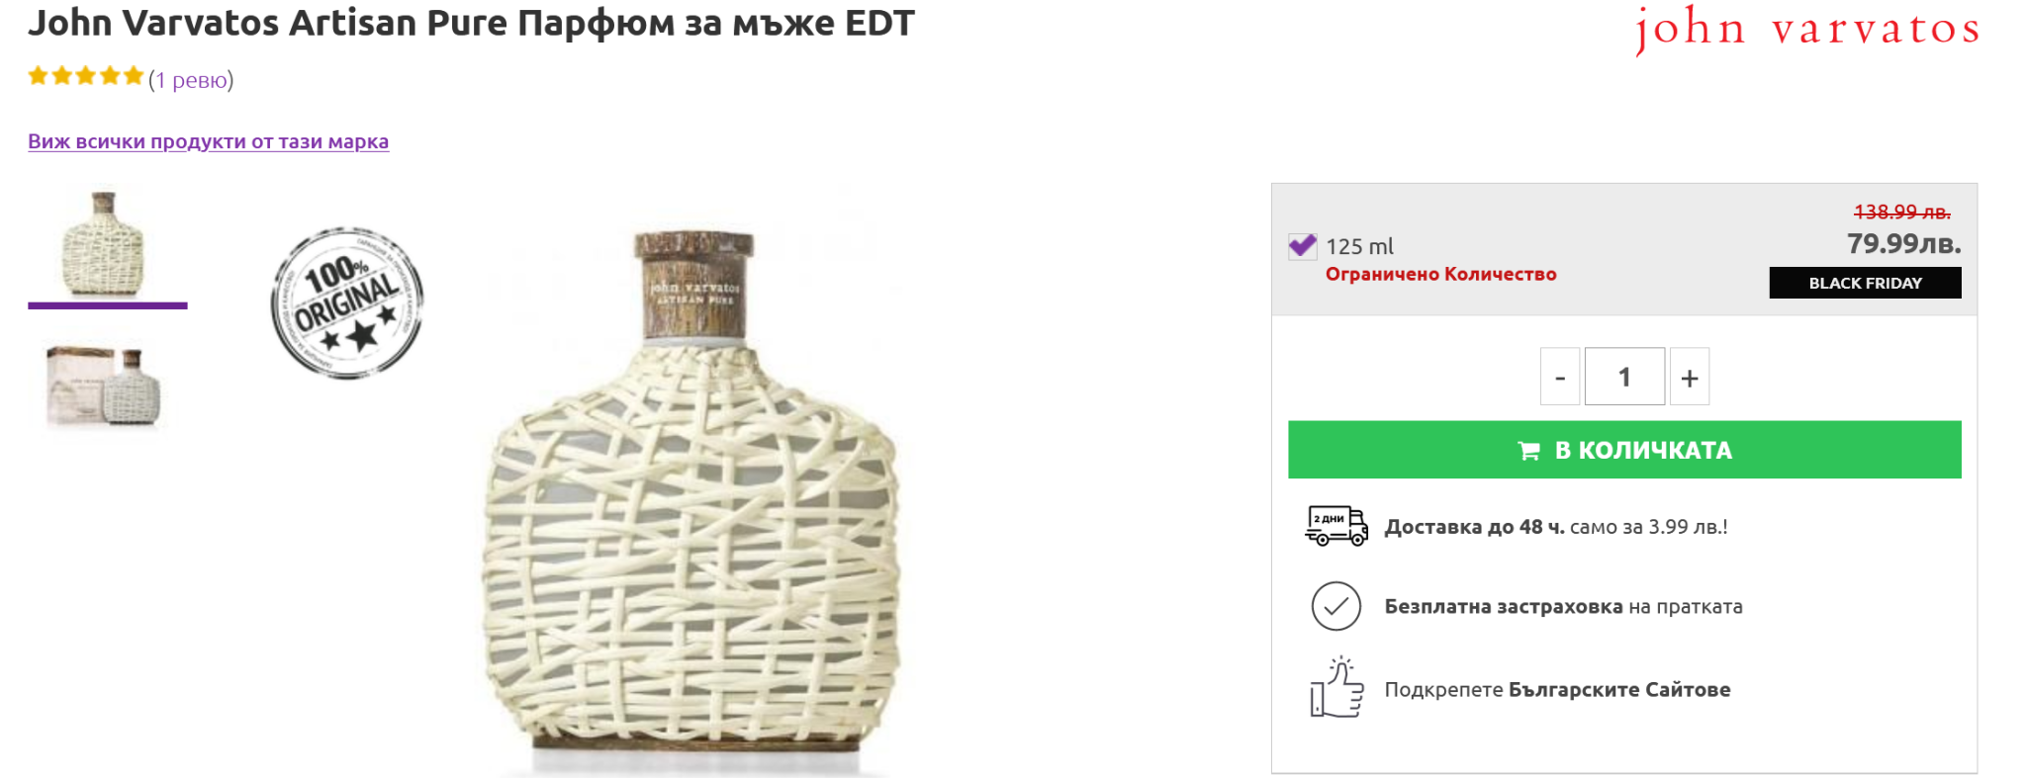Open the "1 ревю" reviews link
Viewport: 2026px width, 778px height.
pos(191,80)
